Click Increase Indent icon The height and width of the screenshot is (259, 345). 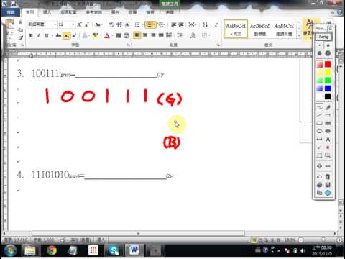coord(181,24)
